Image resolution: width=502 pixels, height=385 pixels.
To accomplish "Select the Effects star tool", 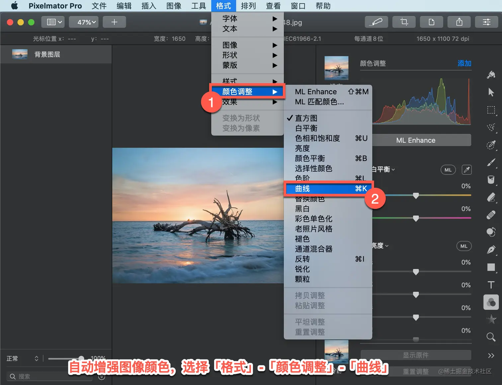I will coord(491,320).
